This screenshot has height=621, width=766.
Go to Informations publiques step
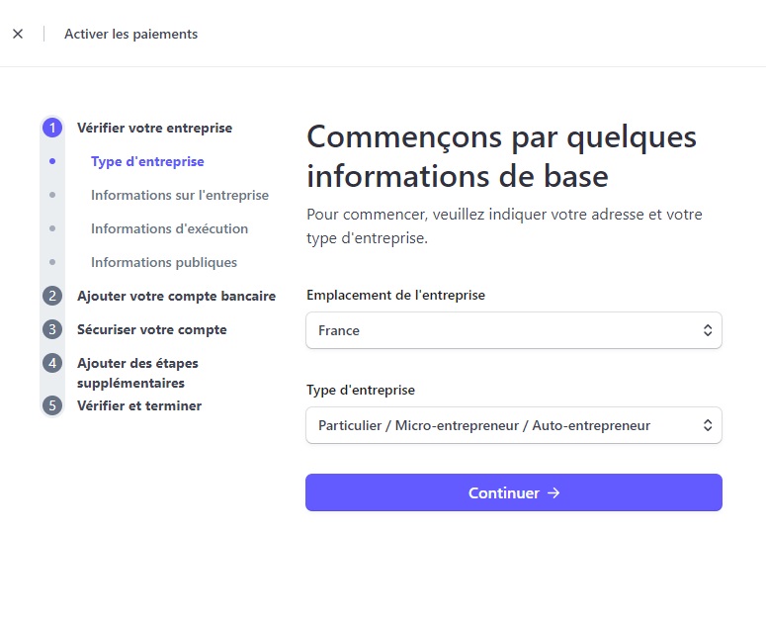pos(164,262)
